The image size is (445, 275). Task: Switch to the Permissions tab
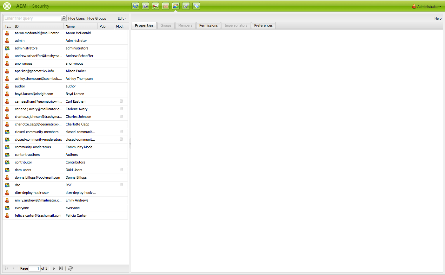click(x=209, y=25)
